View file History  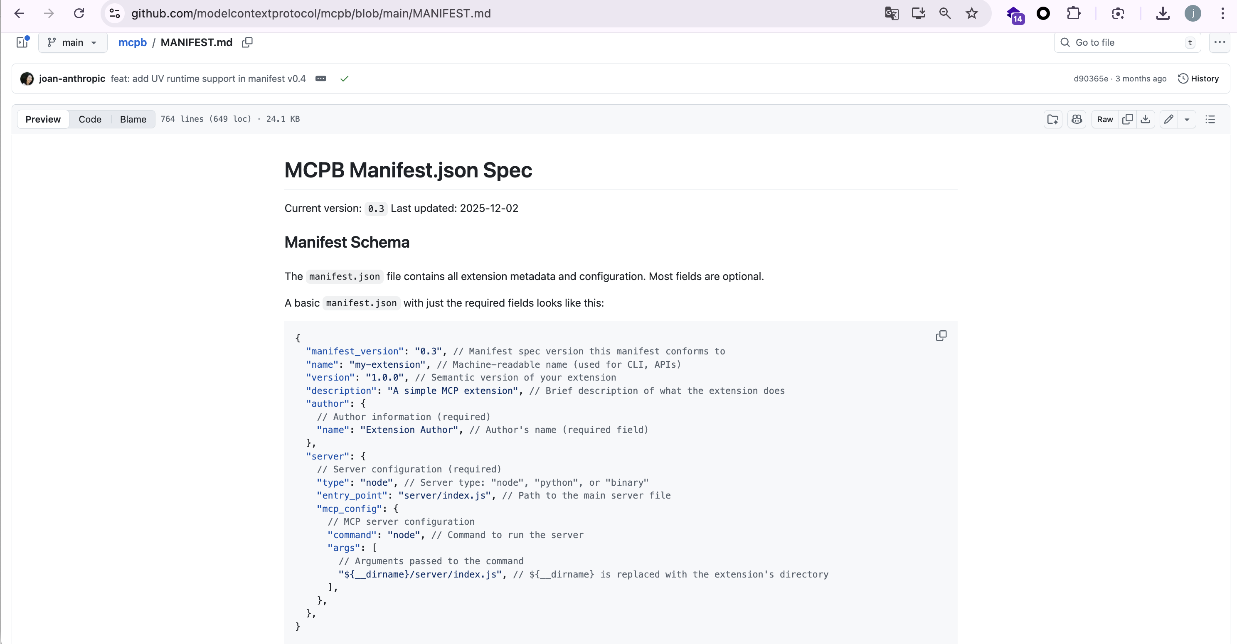1198,79
